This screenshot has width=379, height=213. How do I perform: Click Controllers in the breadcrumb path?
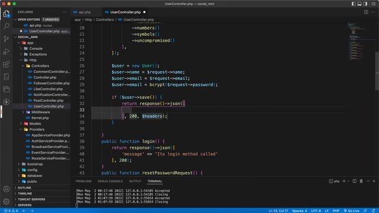pyautogui.click(x=105, y=20)
